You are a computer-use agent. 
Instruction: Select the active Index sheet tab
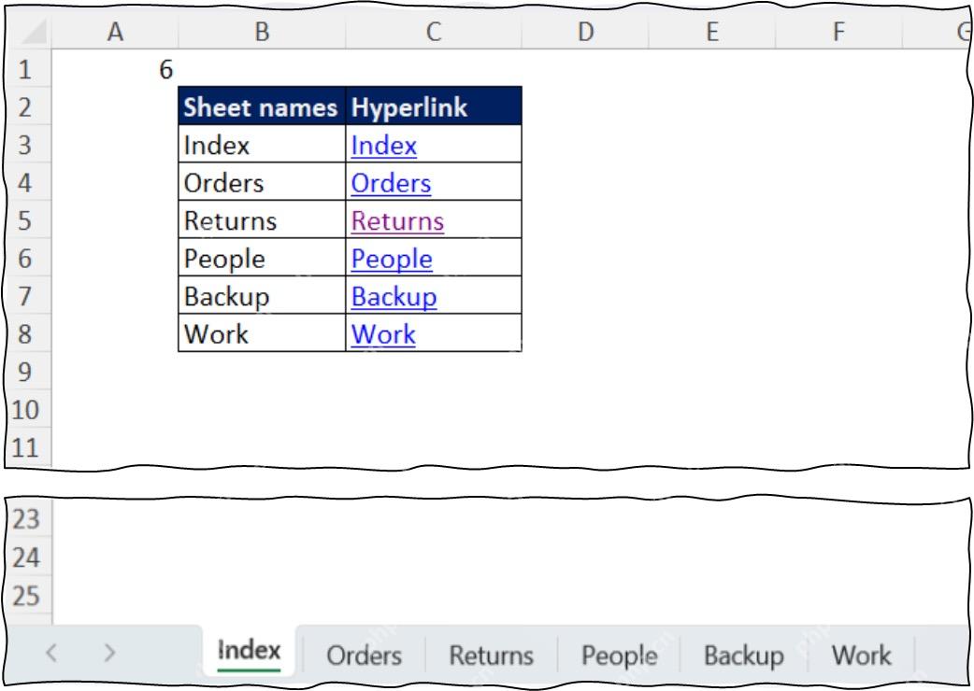coord(249,651)
